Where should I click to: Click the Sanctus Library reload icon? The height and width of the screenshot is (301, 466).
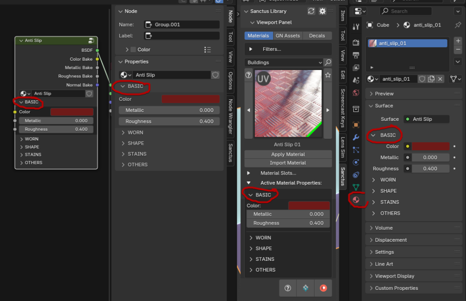(x=311, y=11)
